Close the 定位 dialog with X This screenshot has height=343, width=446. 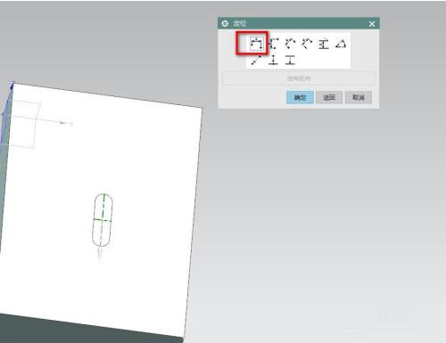point(372,24)
